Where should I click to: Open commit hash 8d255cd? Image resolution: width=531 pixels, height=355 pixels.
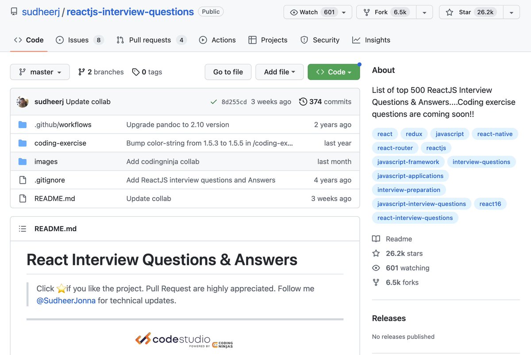point(234,102)
